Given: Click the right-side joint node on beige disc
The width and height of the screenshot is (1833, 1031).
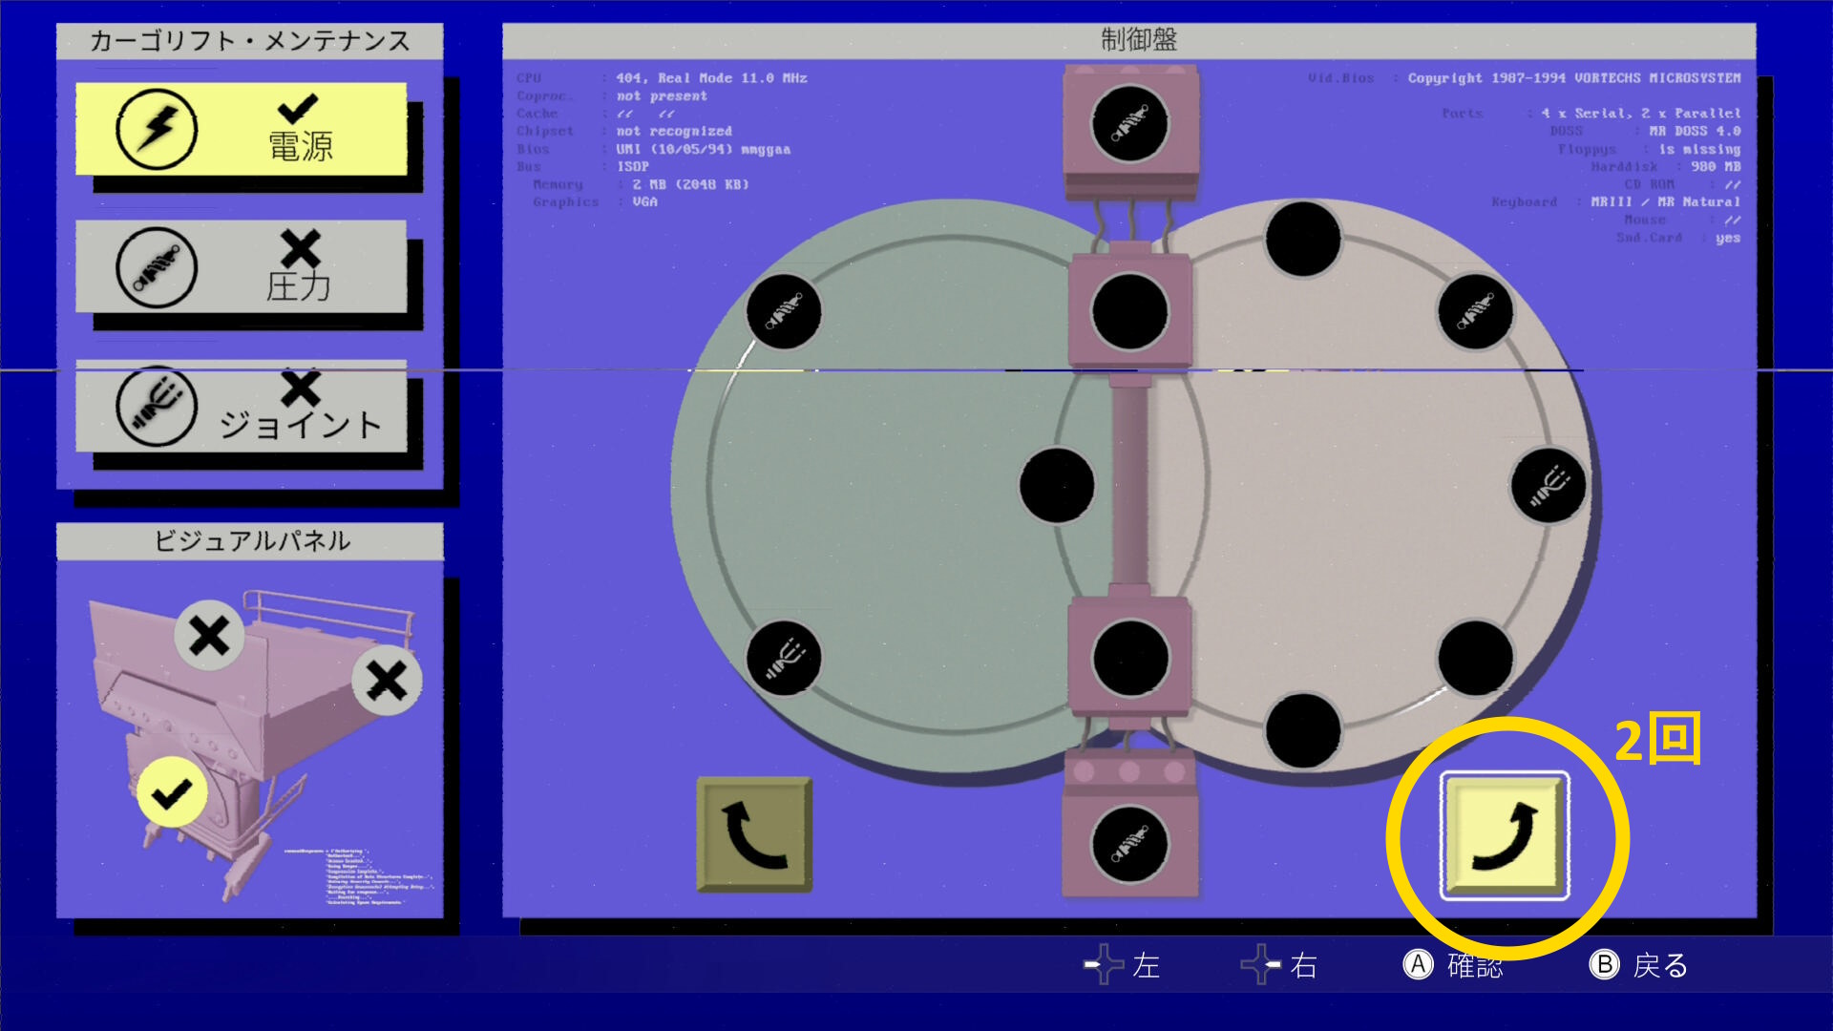Looking at the screenshot, I should (x=1549, y=485).
